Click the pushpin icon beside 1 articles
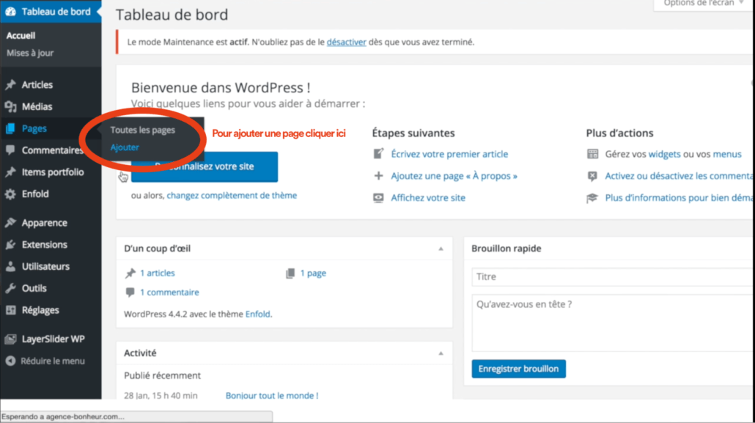 pyautogui.click(x=130, y=273)
